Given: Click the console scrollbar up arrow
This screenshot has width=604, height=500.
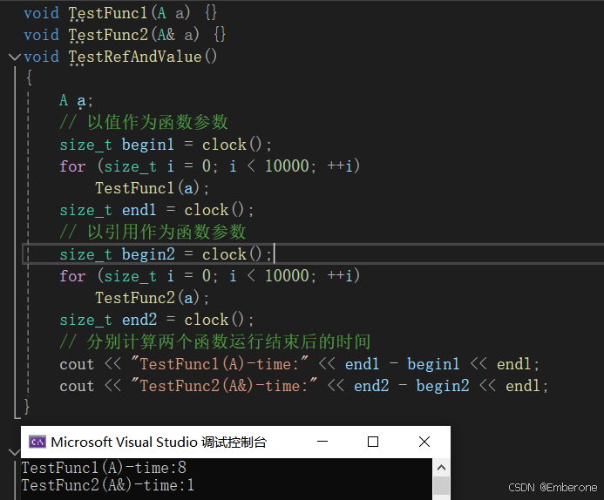Looking at the screenshot, I should 441,468.
